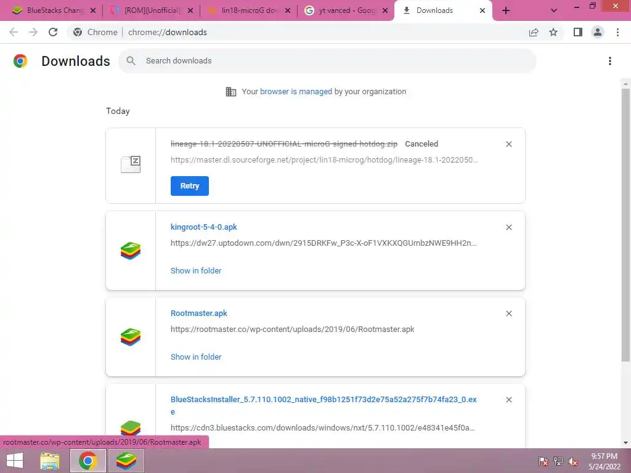This screenshot has height=473, width=631.
Task: Focus the Search downloads field
Action: [x=327, y=61]
